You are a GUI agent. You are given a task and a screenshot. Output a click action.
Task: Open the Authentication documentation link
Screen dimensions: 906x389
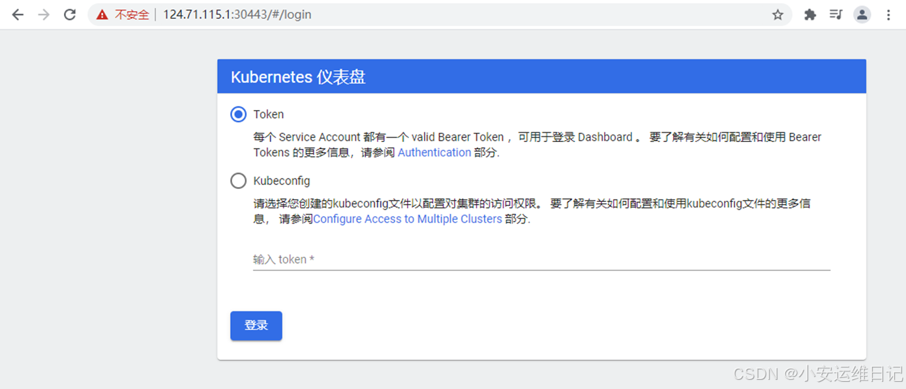(x=434, y=152)
